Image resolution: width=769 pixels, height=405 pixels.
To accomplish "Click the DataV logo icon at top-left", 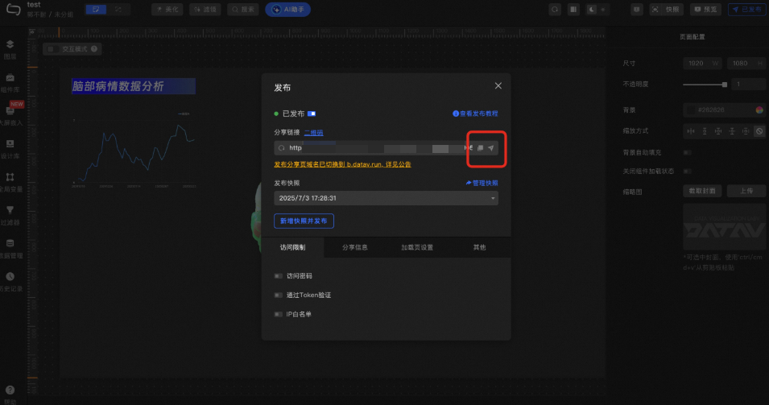I will [x=13, y=10].
